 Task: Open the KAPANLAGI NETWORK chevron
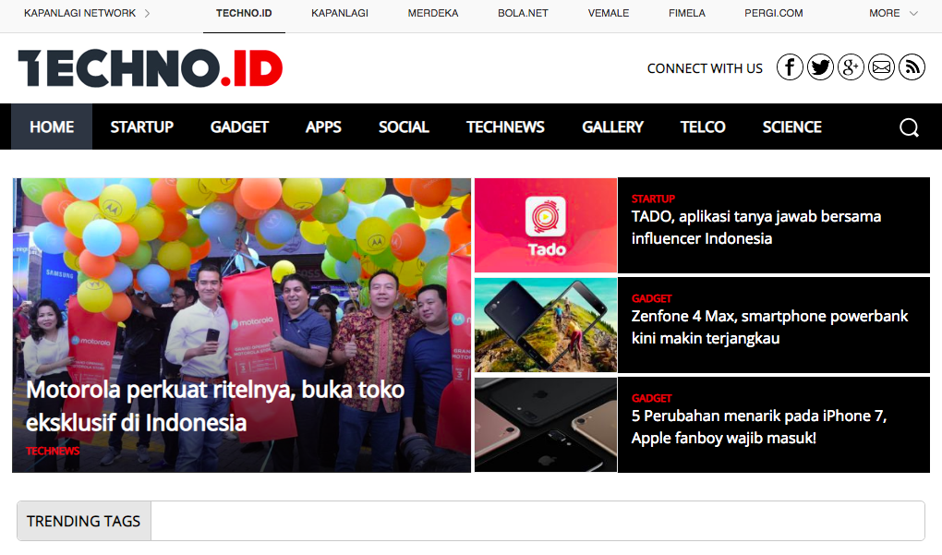pyautogui.click(x=146, y=13)
